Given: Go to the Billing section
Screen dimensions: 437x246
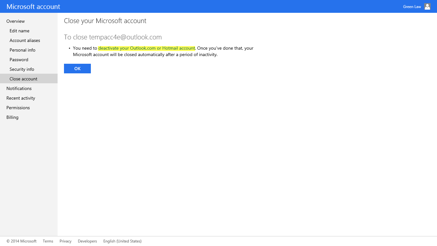Looking at the screenshot, I should point(12,117).
